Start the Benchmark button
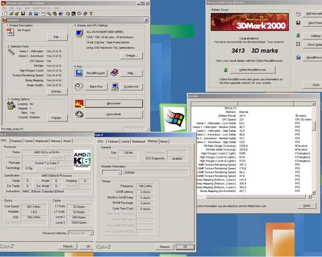The width and height of the screenshot is (322, 257). 113,104
